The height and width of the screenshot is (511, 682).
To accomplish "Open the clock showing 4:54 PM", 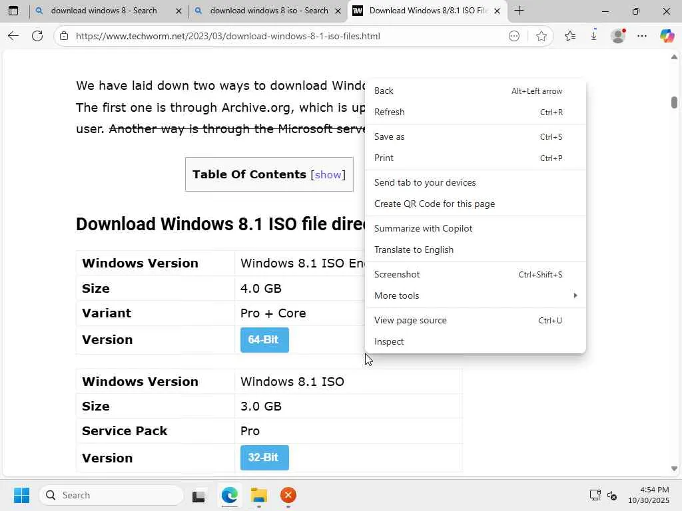I will [648, 495].
